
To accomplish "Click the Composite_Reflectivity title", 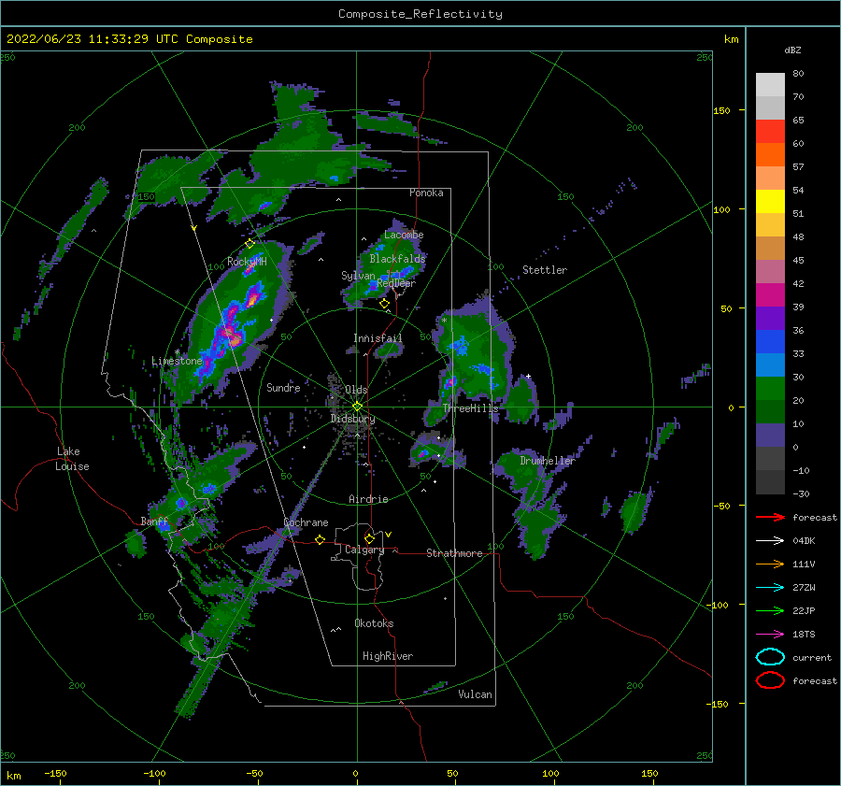I will click(420, 14).
